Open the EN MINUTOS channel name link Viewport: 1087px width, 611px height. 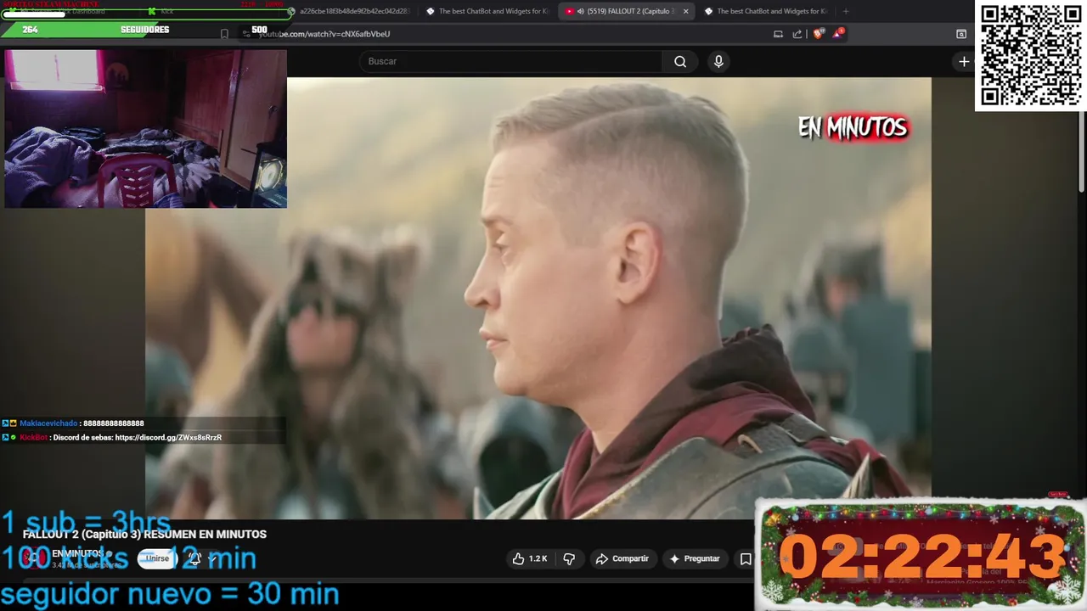(x=77, y=553)
